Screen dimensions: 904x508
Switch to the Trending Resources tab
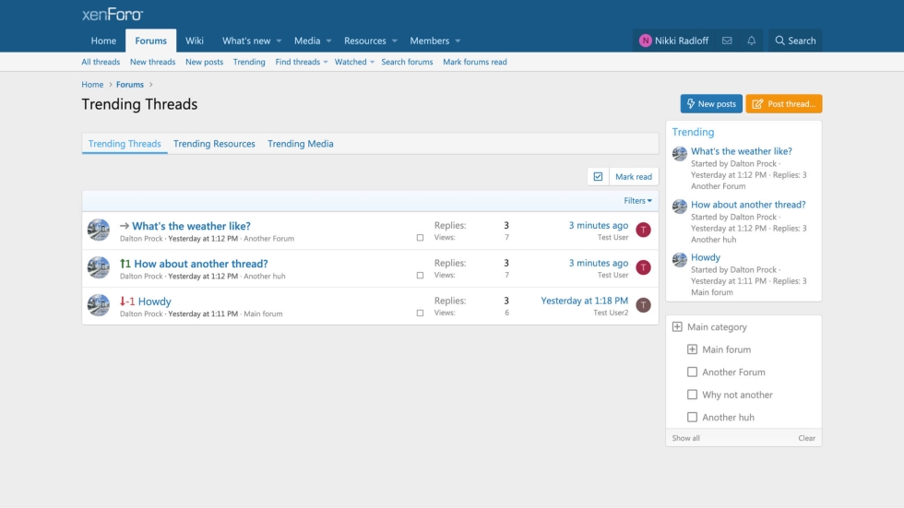214,144
